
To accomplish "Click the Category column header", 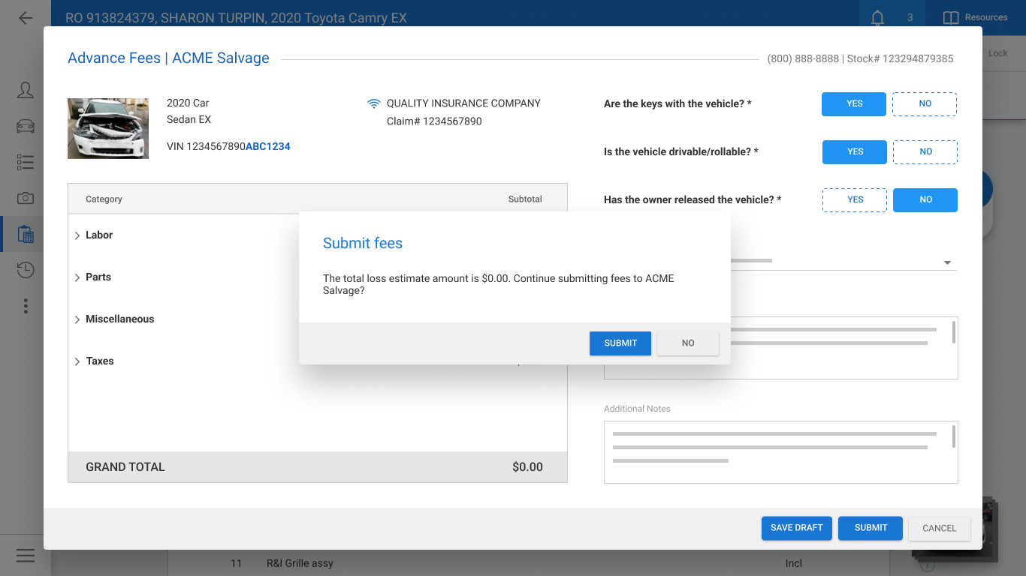I will click(104, 199).
